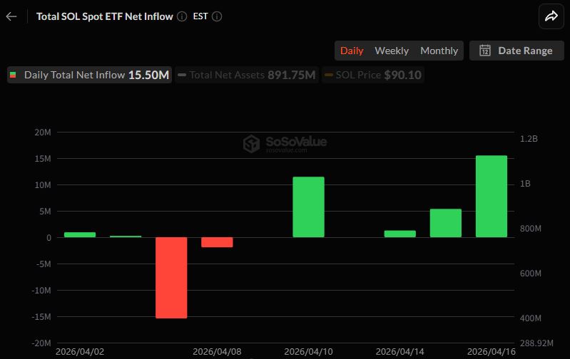Click the tallest green bar at 2026/04/16

point(491,196)
